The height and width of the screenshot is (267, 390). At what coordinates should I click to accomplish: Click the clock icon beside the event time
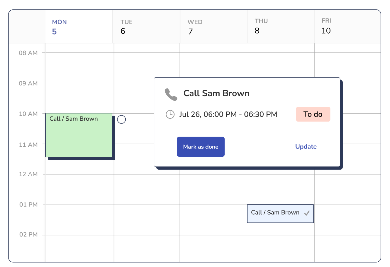click(x=170, y=114)
